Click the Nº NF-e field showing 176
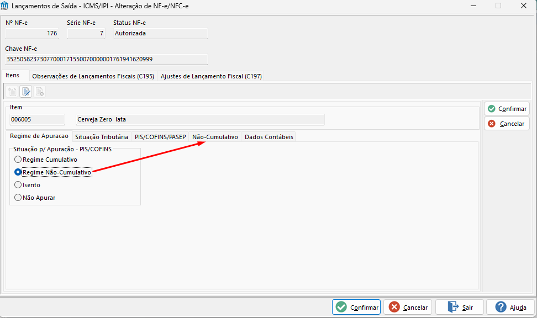The width and height of the screenshot is (537, 318). [x=32, y=34]
